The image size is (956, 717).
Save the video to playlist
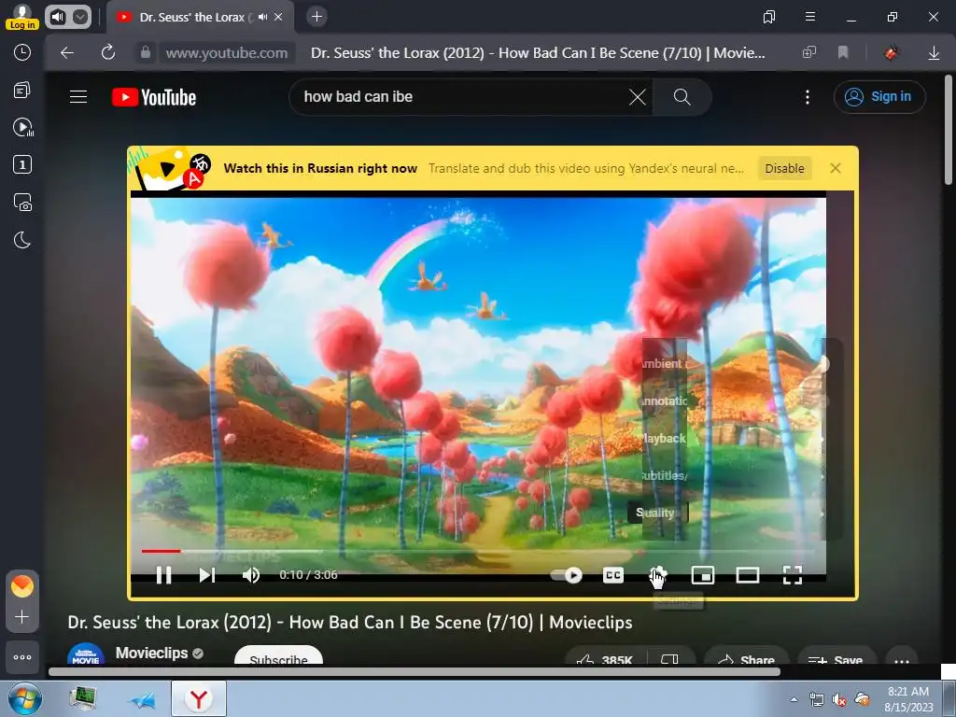[836, 657]
